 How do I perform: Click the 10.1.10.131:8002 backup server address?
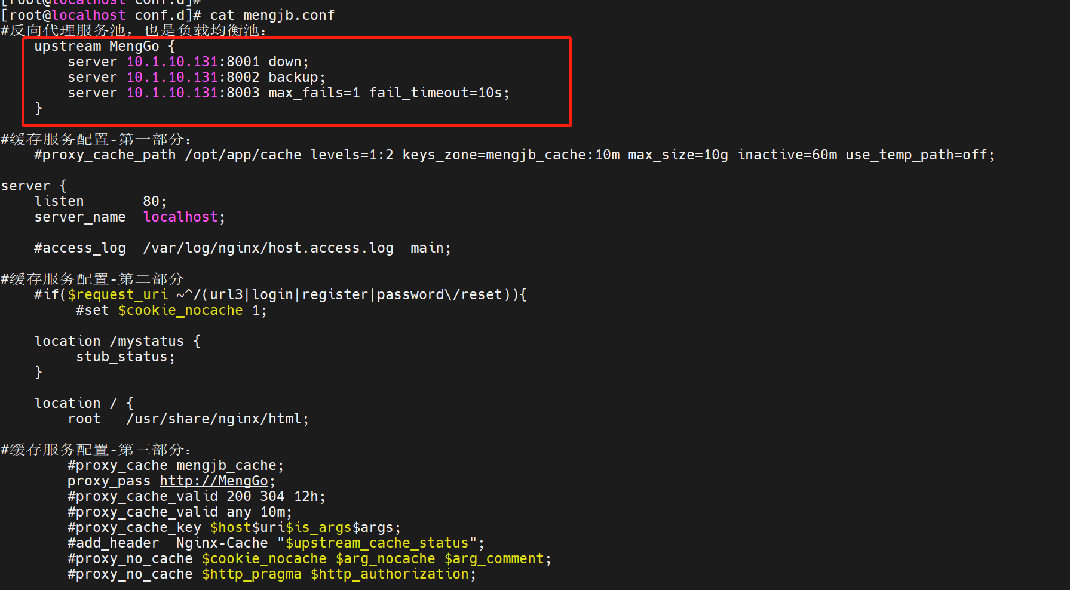tap(193, 77)
